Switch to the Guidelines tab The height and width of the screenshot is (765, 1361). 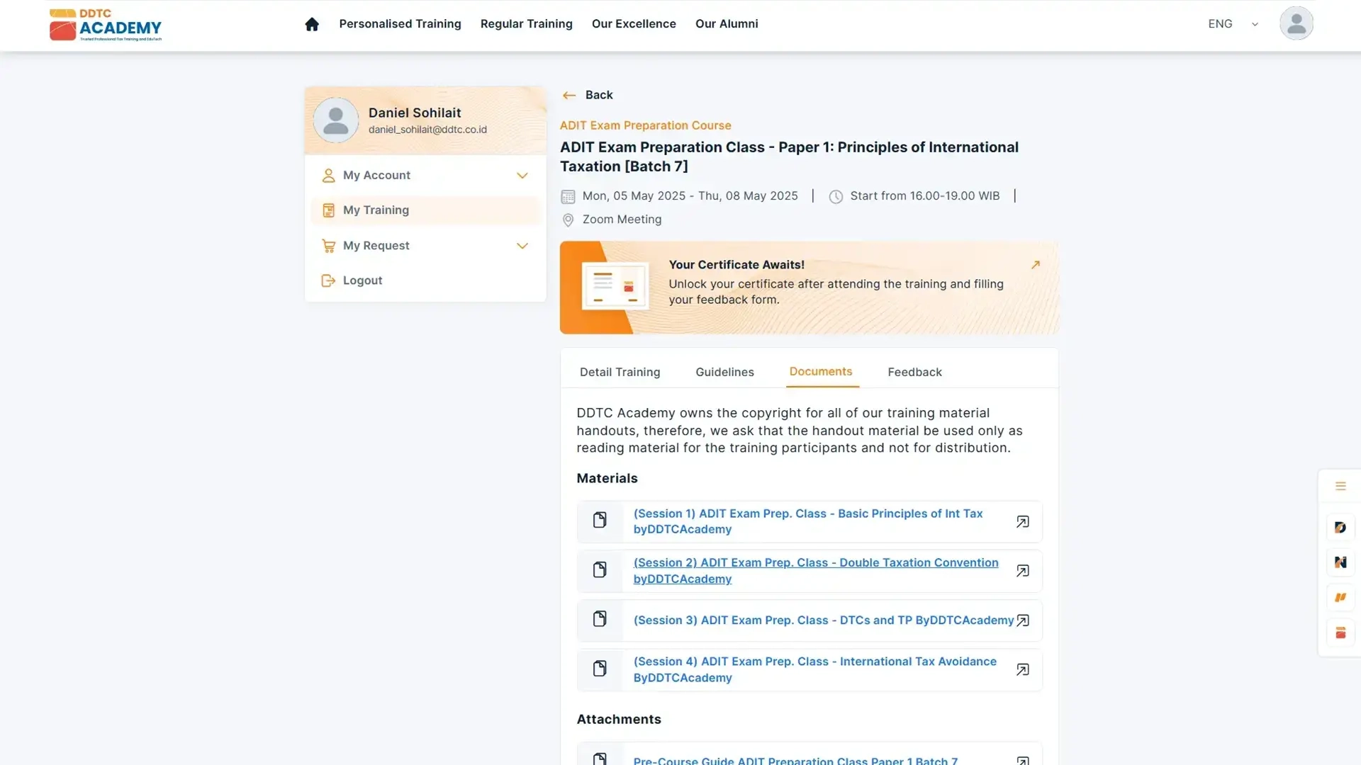(724, 372)
